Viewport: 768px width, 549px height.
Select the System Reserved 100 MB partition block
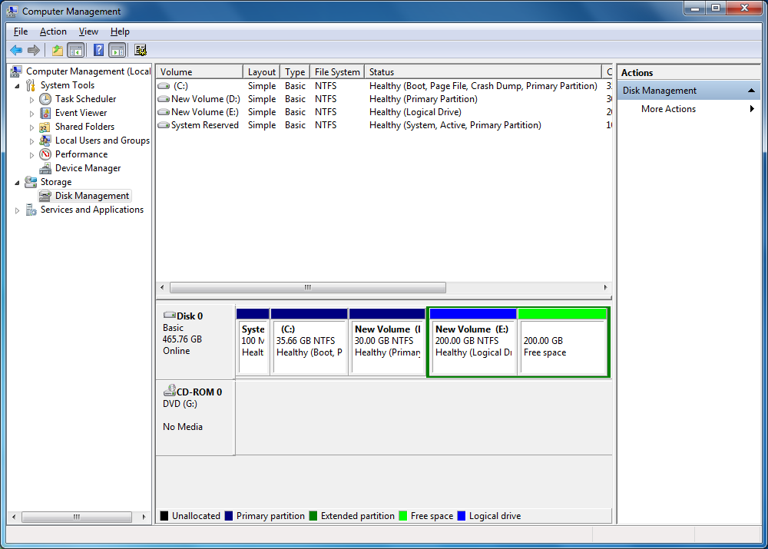pos(253,342)
